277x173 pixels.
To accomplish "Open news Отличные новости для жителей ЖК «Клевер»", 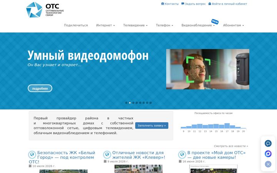I will (138, 155).
